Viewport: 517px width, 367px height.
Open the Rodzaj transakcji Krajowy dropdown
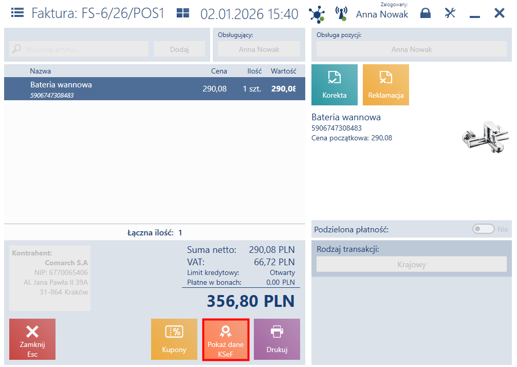pyautogui.click(x=411, y=264)
